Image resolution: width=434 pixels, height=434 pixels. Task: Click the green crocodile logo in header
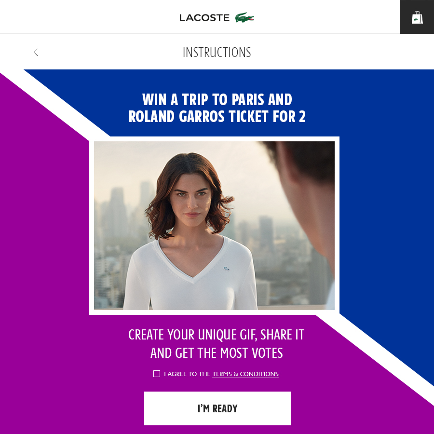point(244,17)
